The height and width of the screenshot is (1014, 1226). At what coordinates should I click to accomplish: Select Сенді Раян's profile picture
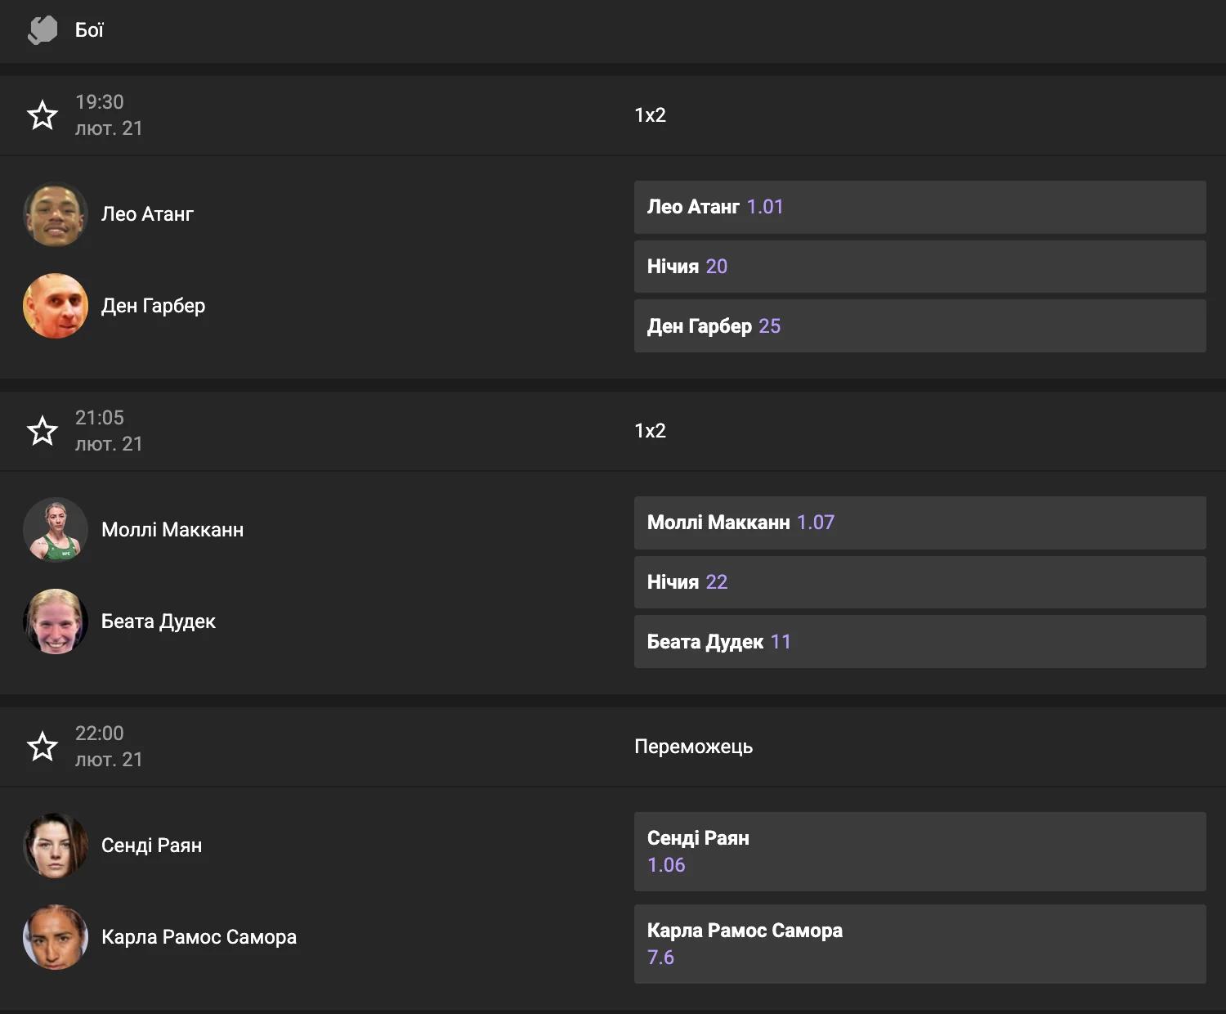56,846
